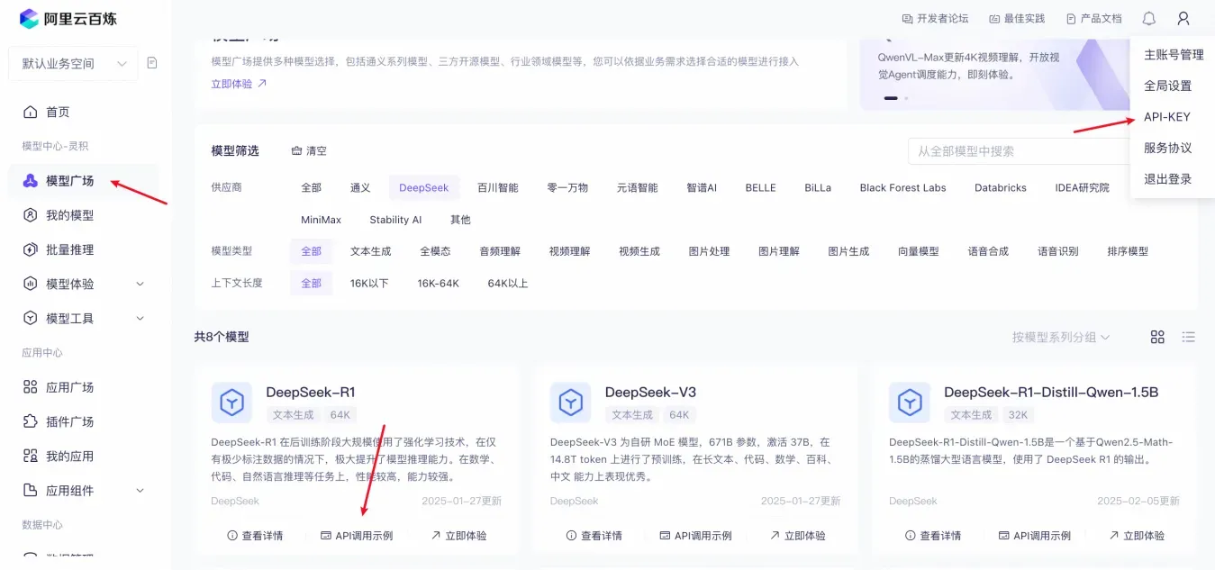Screen dimensions: 1215x570
Task: Click the DeepSeek-V3 model cube icon
Action: click(571, 403)
